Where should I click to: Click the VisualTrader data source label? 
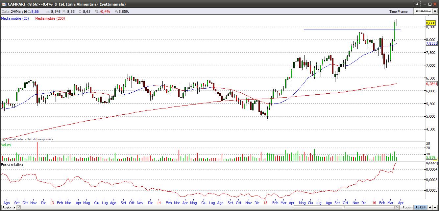pyautogui.click(x=28, y=139)
